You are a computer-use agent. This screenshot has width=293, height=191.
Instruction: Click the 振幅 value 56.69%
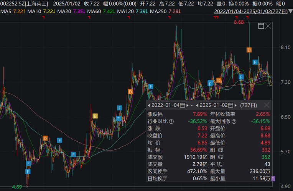pyautogui.click(x=199, y=150)
